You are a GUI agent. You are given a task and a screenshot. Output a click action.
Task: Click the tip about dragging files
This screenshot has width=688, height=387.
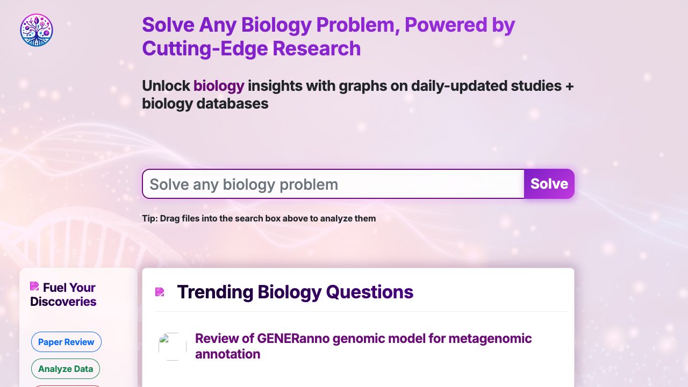point(259,218)
